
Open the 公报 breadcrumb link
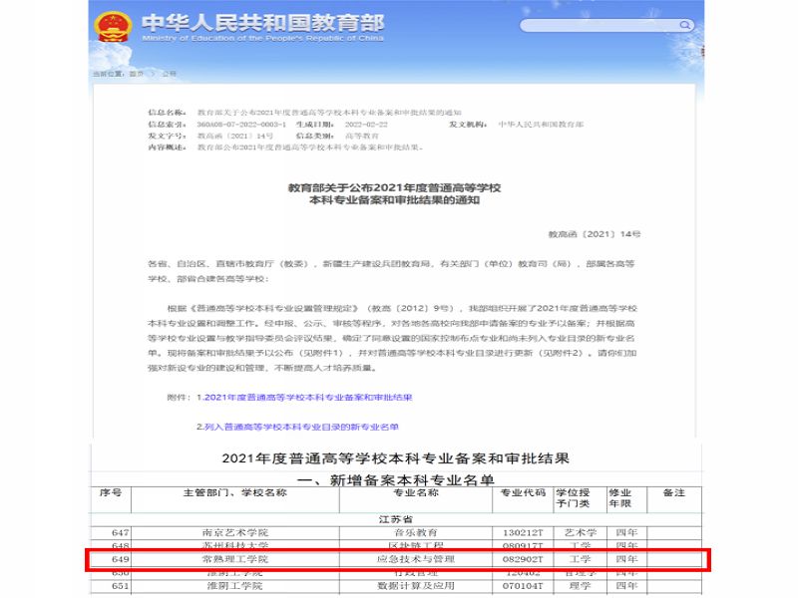(170, 74)
